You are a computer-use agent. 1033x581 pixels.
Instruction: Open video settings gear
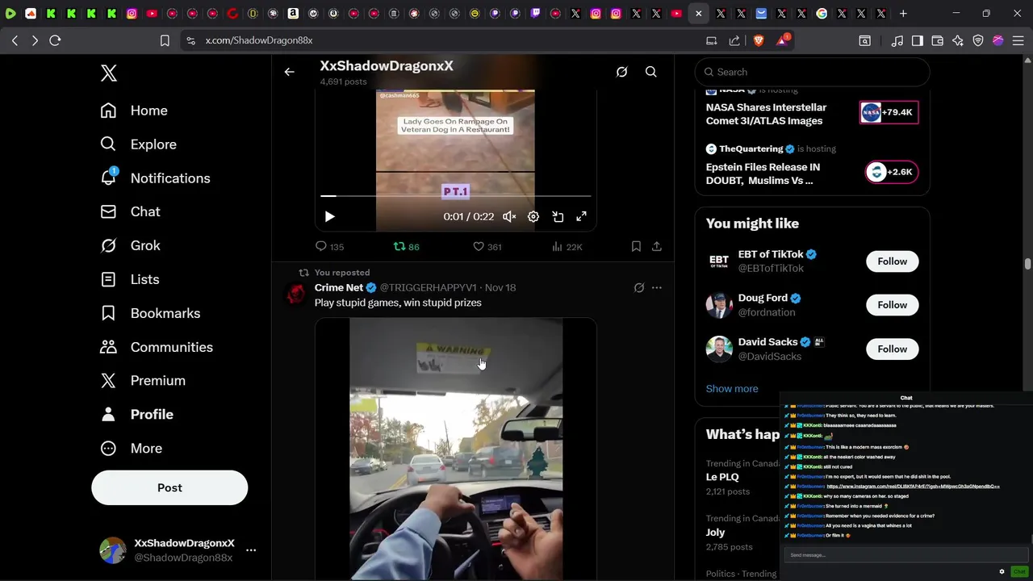coord(533,216)
